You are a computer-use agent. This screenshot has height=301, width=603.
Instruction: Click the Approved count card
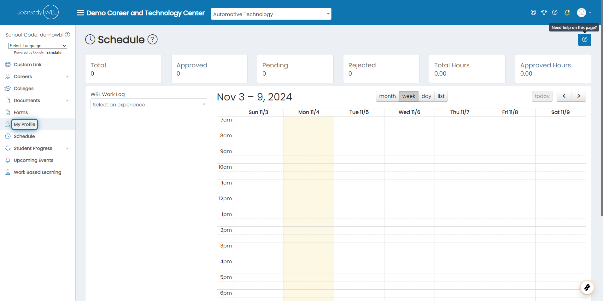pyautogui.click(x=209, y=69)
